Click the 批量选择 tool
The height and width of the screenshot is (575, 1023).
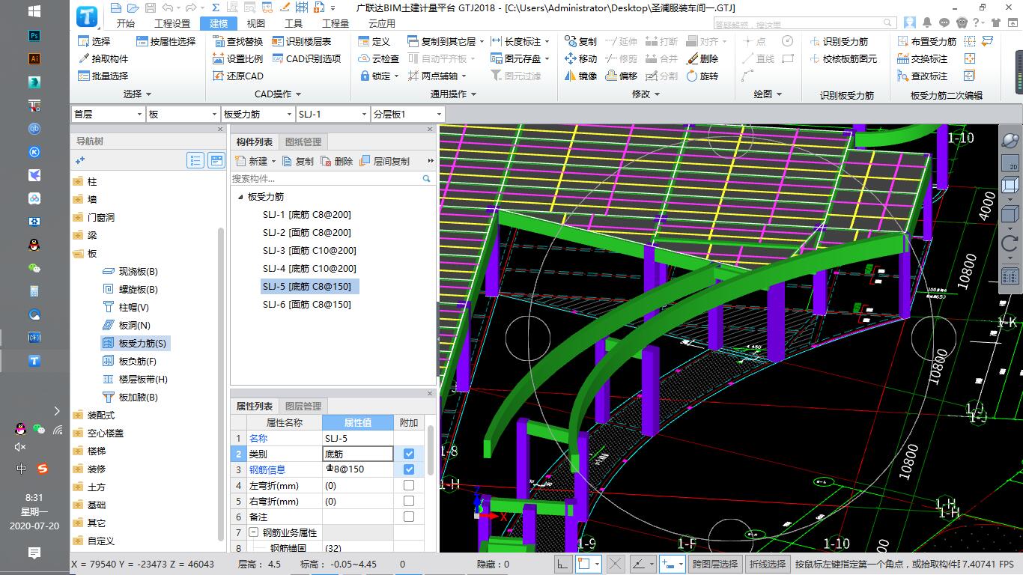tap(103, 76)
